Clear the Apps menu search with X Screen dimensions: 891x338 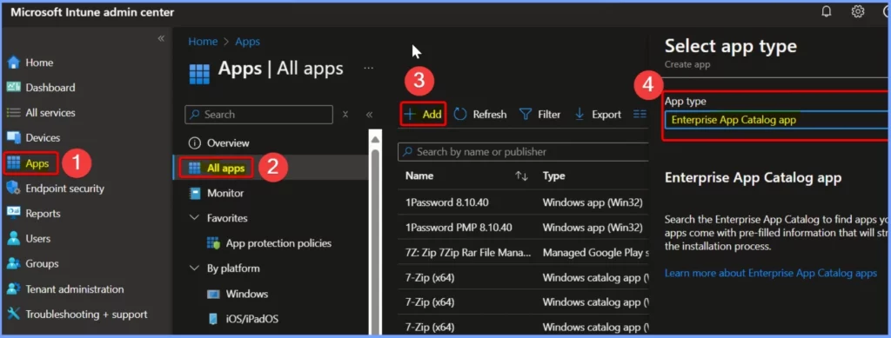click(x=345, y=115)
